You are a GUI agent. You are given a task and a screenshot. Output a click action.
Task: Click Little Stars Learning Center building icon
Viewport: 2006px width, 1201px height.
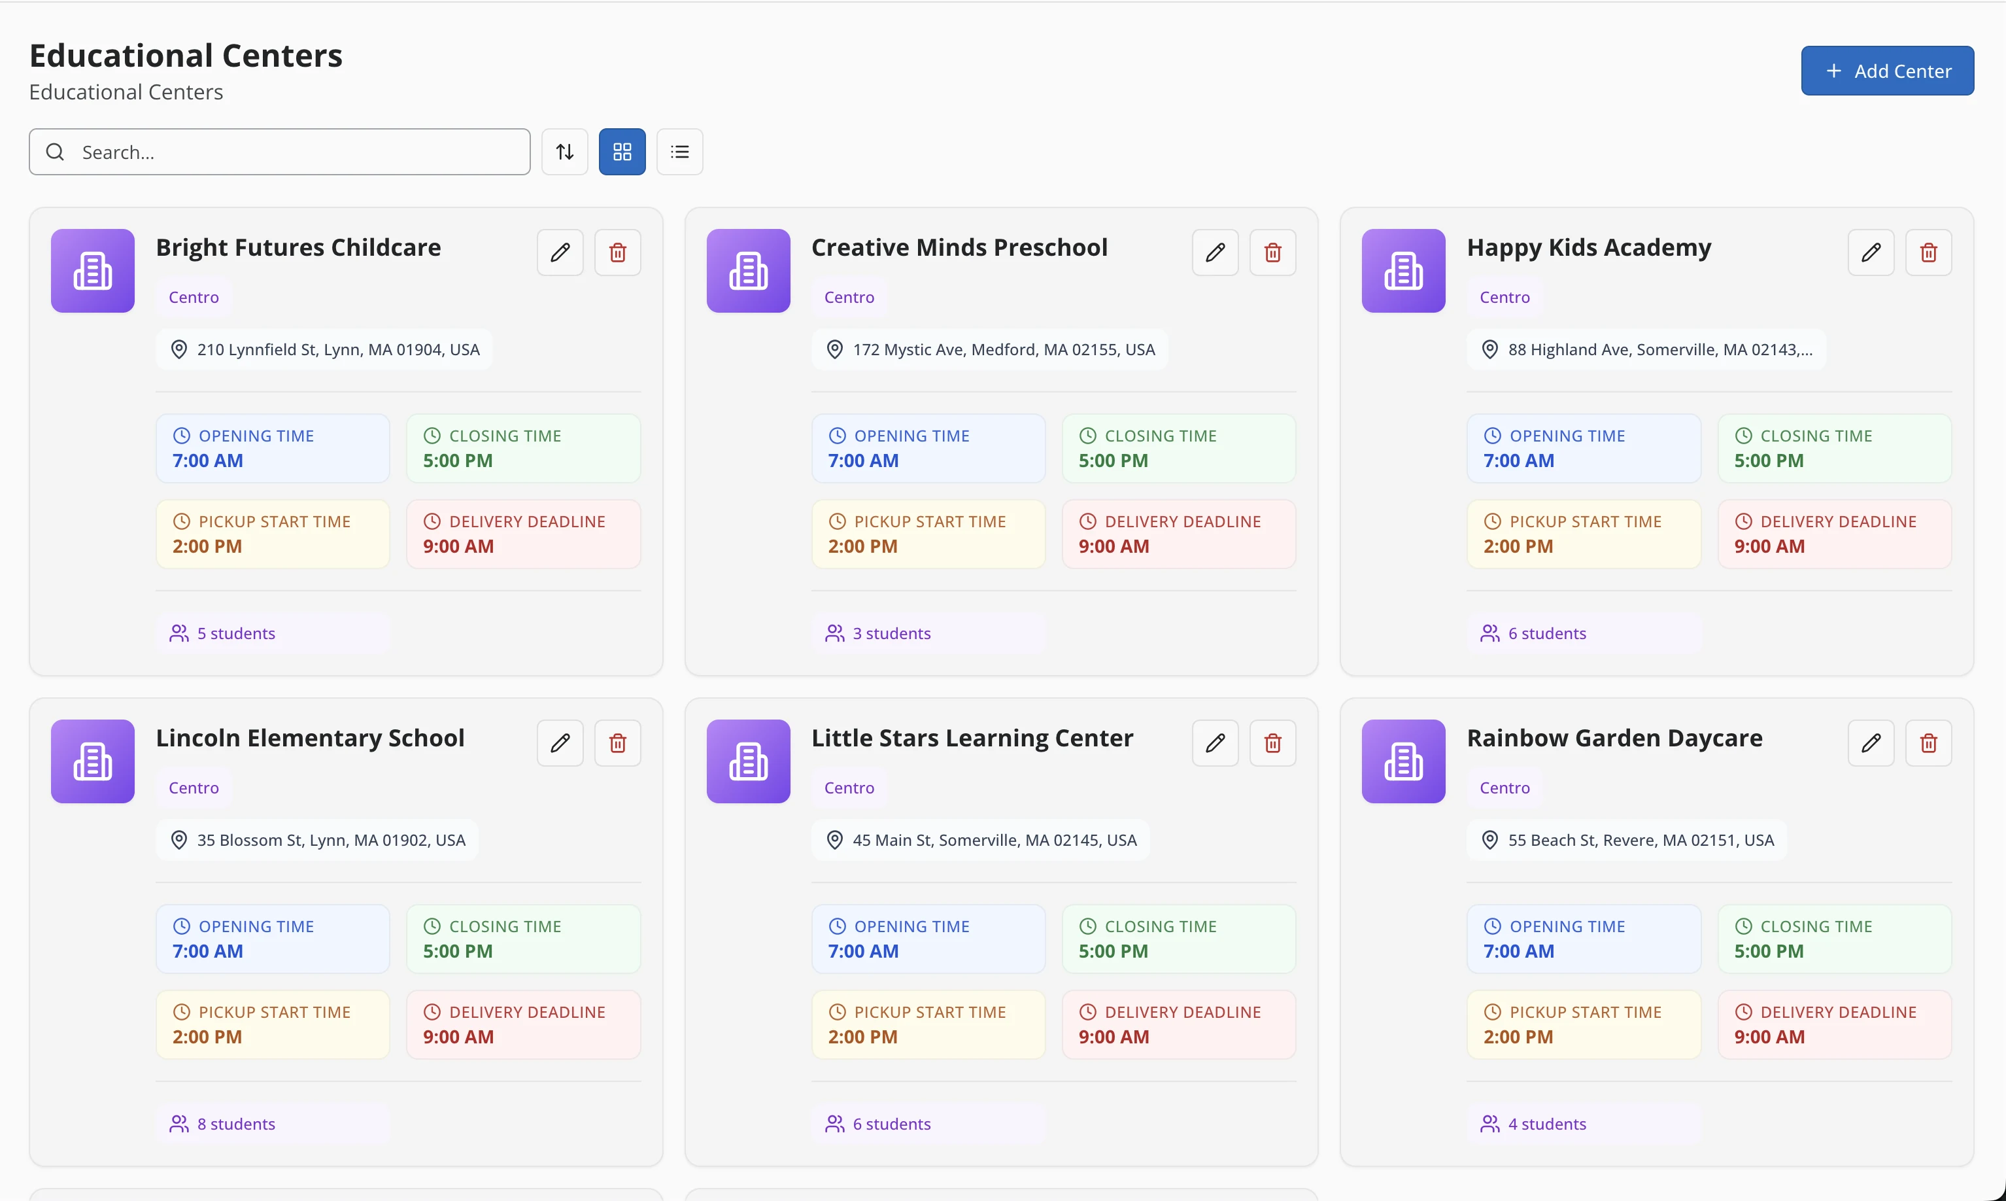(x=748, y=761)
